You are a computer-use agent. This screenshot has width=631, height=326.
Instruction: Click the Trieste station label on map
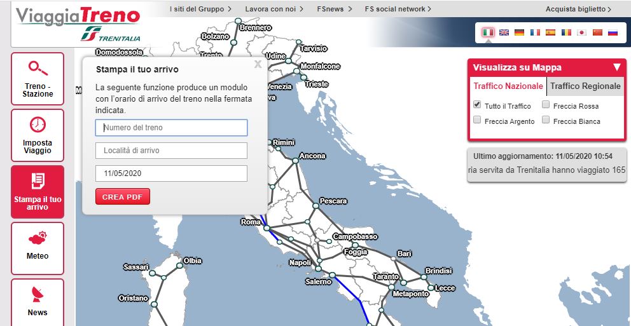316,84
